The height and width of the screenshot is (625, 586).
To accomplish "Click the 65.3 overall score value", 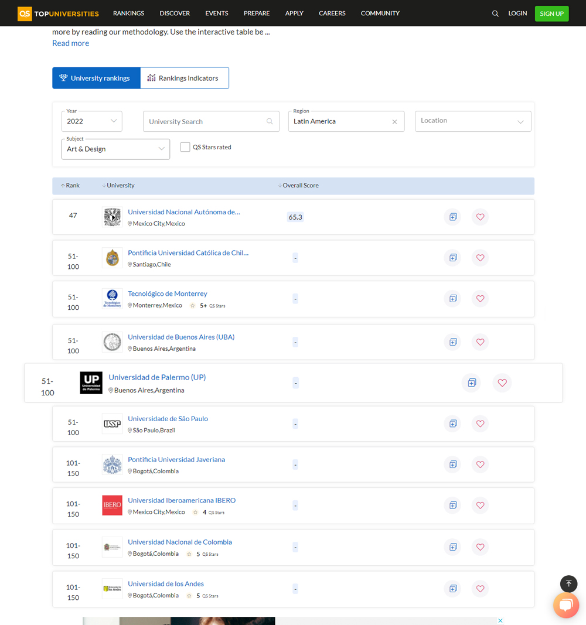I will pos(295,217).
